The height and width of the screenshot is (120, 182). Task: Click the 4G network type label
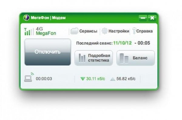(39, 29)
